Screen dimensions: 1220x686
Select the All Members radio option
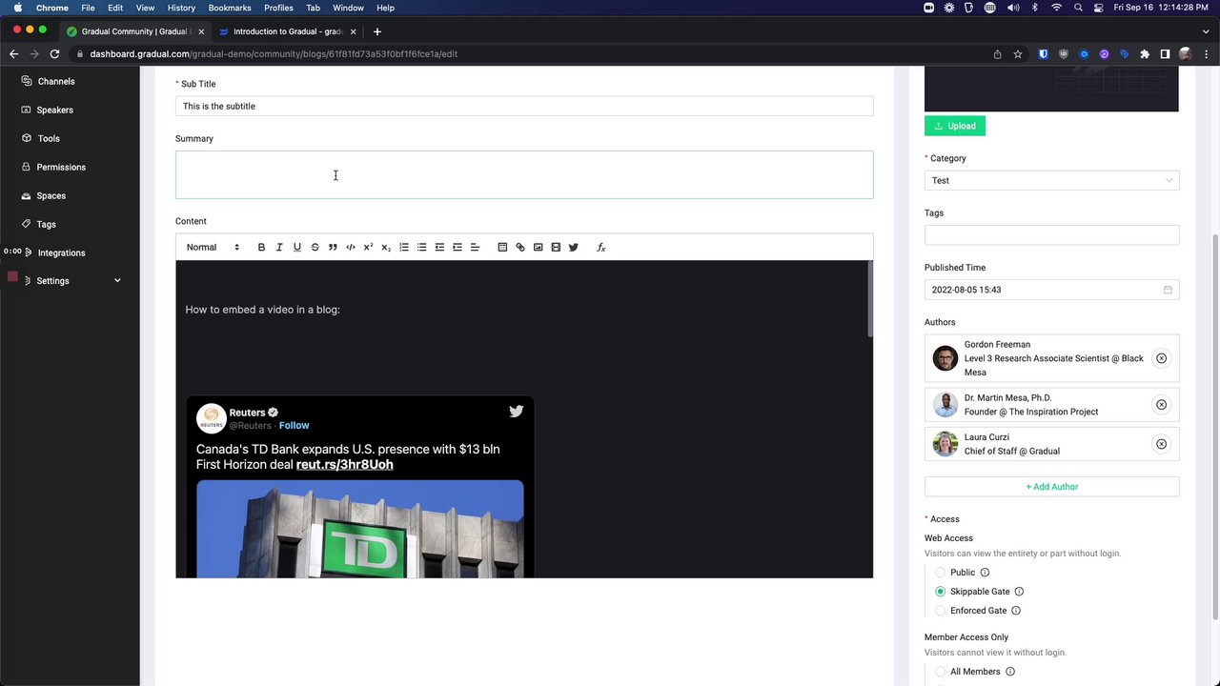940,672
